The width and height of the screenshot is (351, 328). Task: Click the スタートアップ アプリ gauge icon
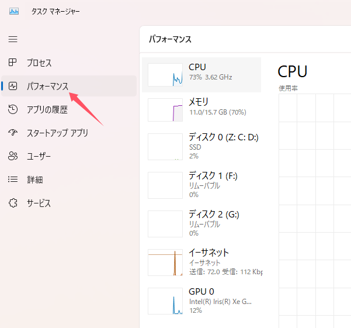click(x=13, y=132)
